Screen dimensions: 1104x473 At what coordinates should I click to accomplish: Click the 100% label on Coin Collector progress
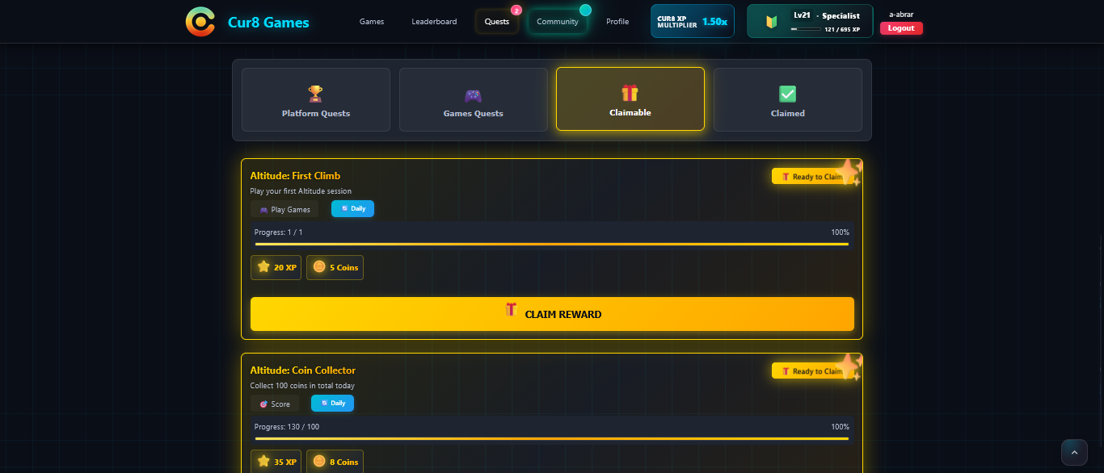[x=840, y=427]
